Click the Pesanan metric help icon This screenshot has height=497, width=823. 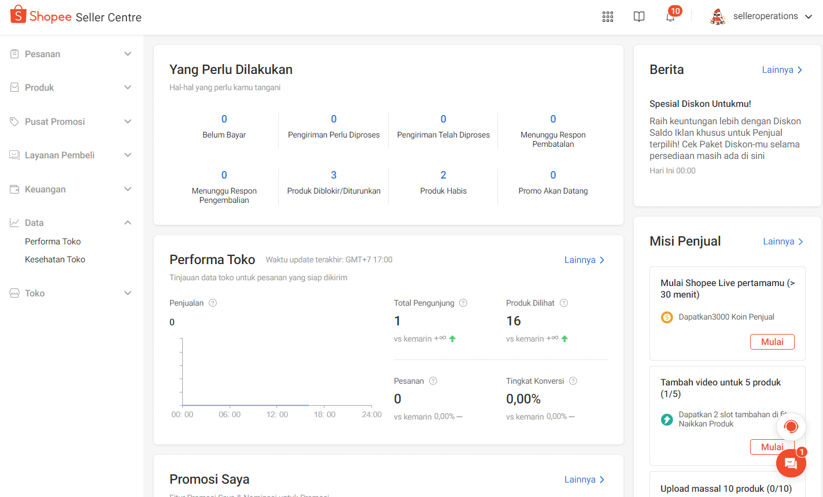[433, 381]
